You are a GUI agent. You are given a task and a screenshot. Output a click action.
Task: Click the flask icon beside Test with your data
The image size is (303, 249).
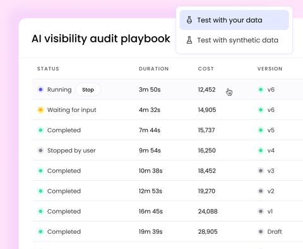[x=189, y=20]
